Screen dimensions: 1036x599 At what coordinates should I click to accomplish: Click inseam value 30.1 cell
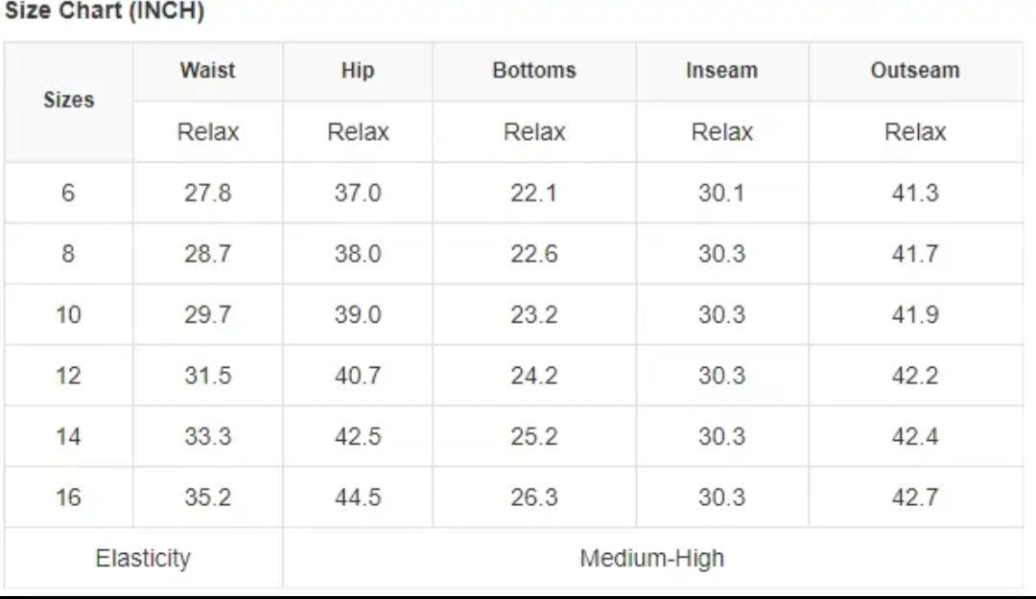pos(721,193)
